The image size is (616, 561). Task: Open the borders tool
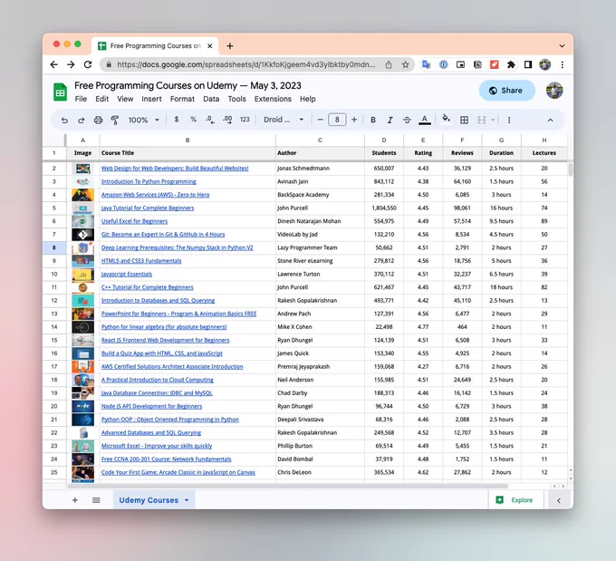click(464, 120)
